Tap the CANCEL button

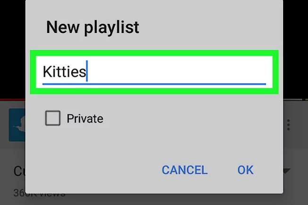click(184, 170)
